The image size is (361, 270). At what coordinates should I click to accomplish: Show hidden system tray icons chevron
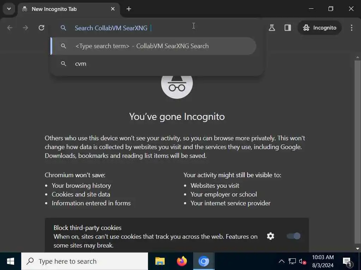[x=281, y=261]
